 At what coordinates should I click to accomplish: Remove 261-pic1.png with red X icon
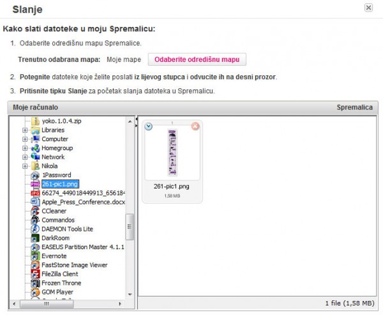point(195,127)
